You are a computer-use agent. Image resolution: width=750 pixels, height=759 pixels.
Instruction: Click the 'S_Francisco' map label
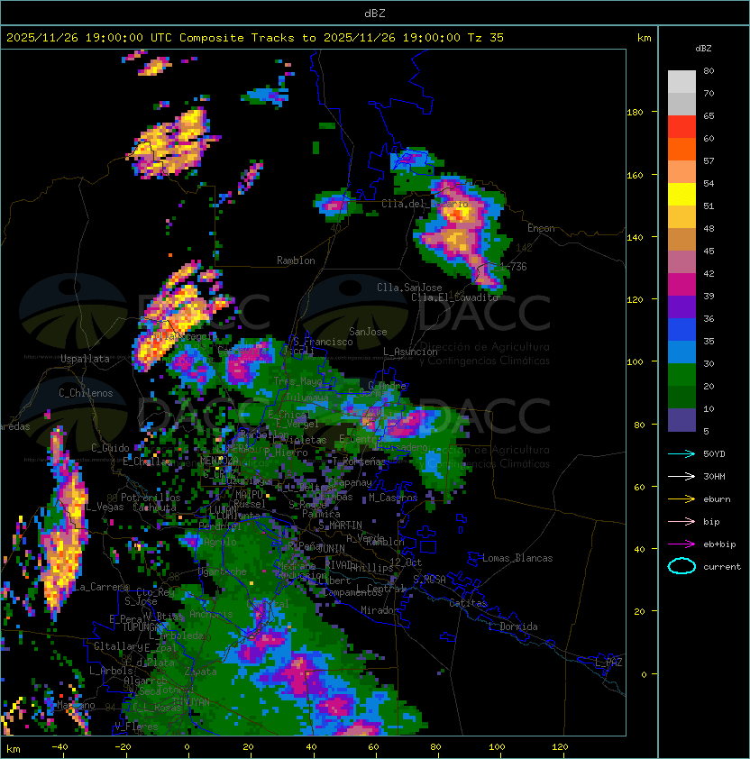tap(323, 342)
